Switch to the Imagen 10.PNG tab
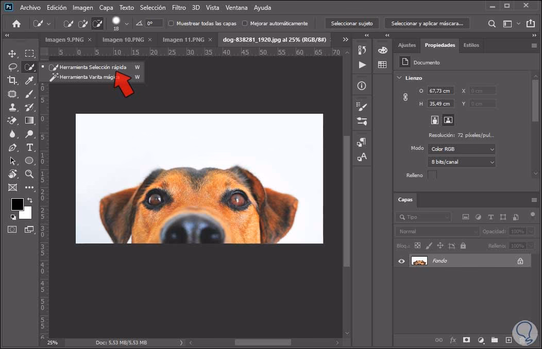Screen dimensions: 542x349 pos(124,39)
